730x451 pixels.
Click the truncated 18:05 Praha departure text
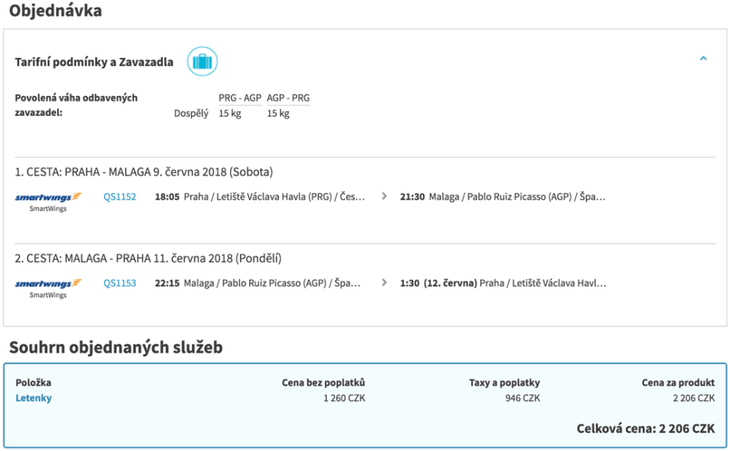(259, 197)
